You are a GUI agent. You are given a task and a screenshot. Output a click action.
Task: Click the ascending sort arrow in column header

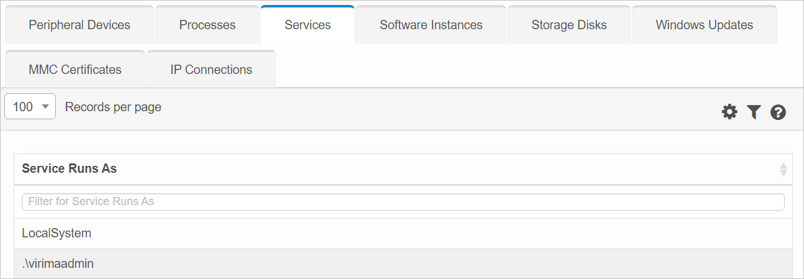pyautogui.click(x=783, y=166)
